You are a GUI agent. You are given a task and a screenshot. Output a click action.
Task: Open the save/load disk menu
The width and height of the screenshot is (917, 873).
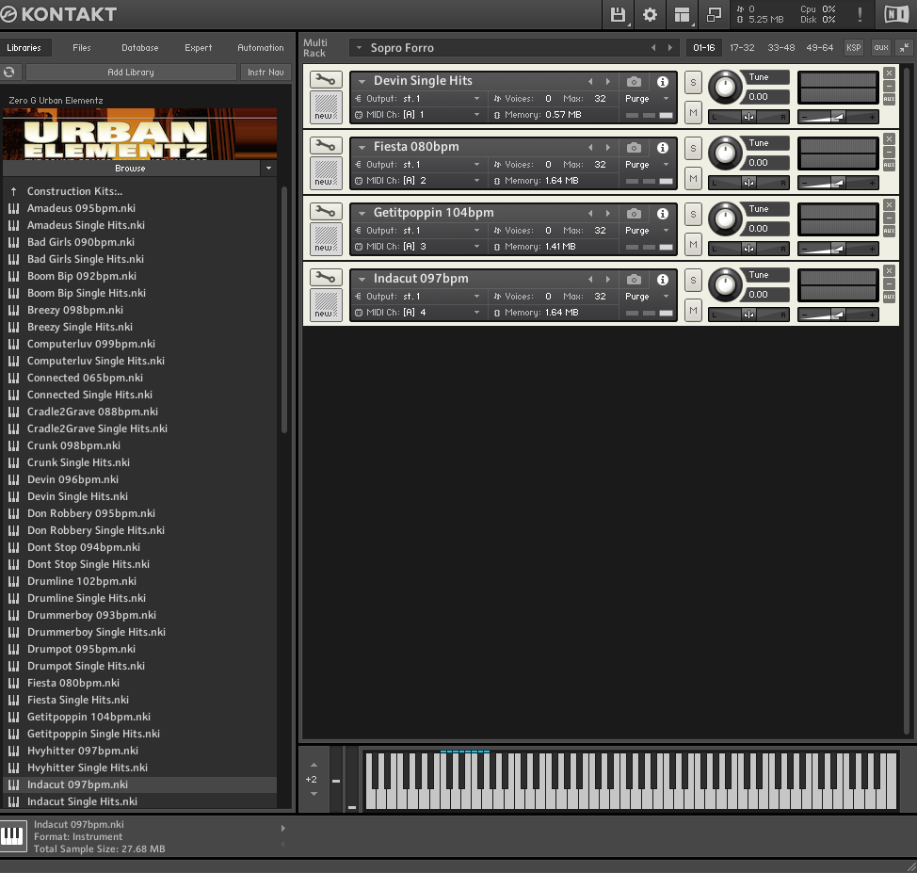pos(619,15)
